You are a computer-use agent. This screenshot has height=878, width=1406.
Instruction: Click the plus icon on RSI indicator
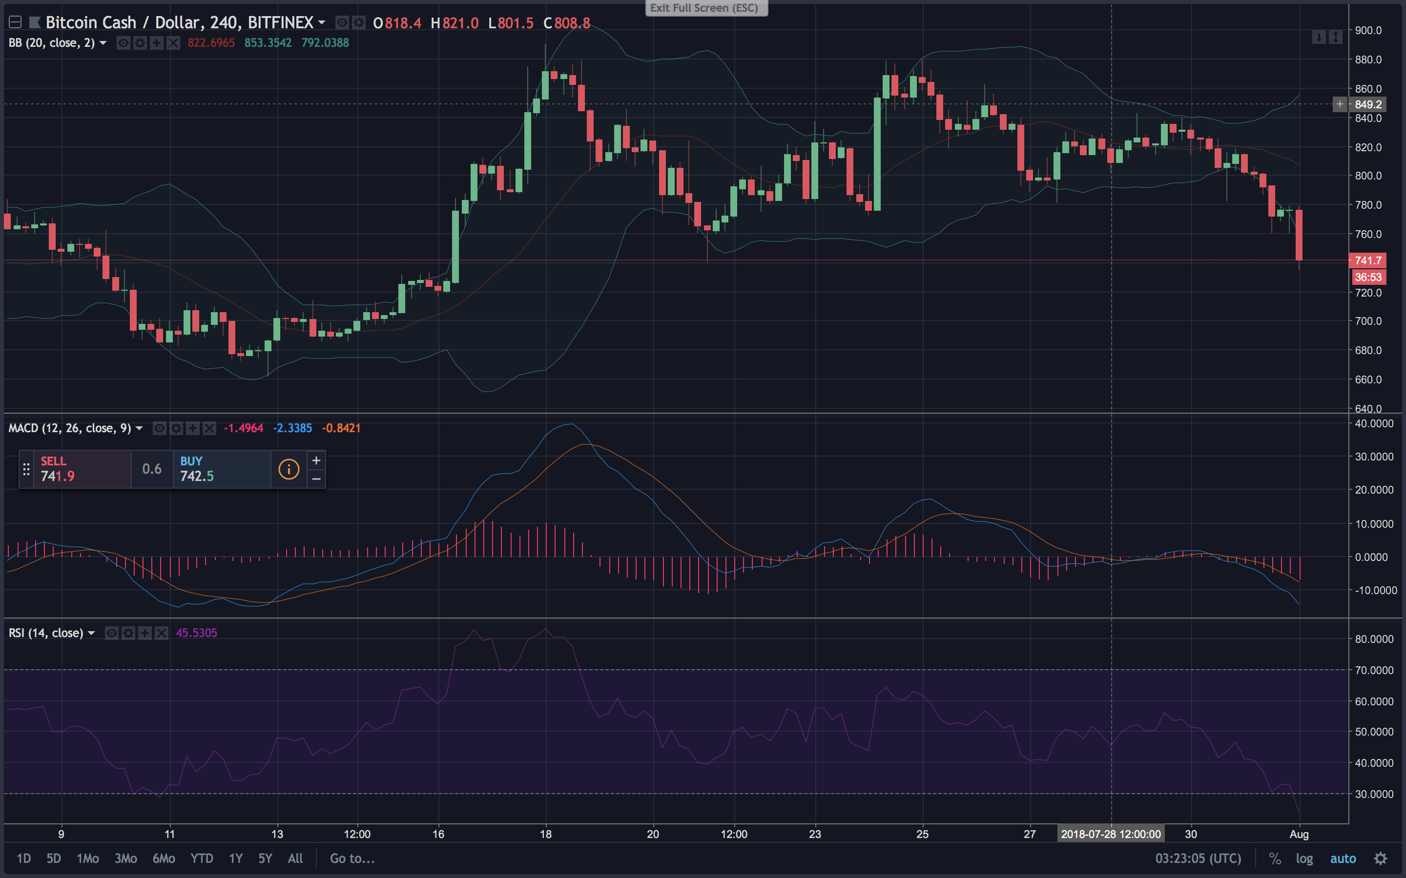[145, 633]
